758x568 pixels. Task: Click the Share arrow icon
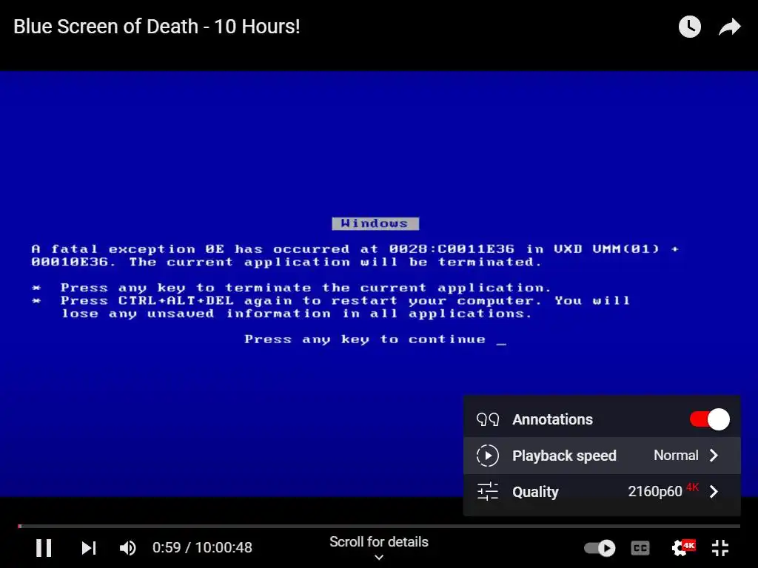[x=729, y=27]
